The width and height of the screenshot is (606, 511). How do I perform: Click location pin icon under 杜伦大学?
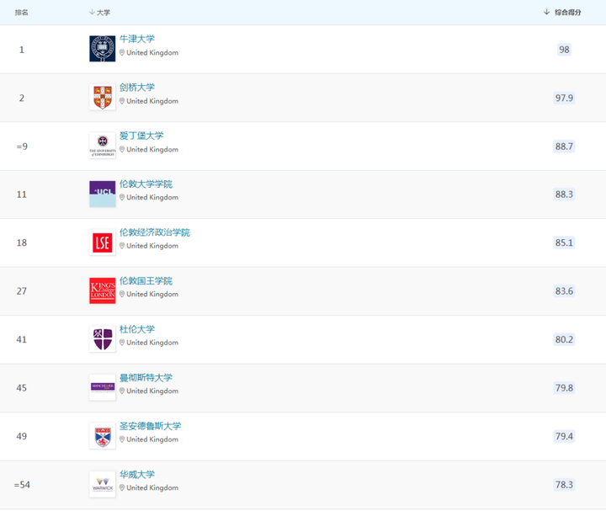[x=122, y=343]
